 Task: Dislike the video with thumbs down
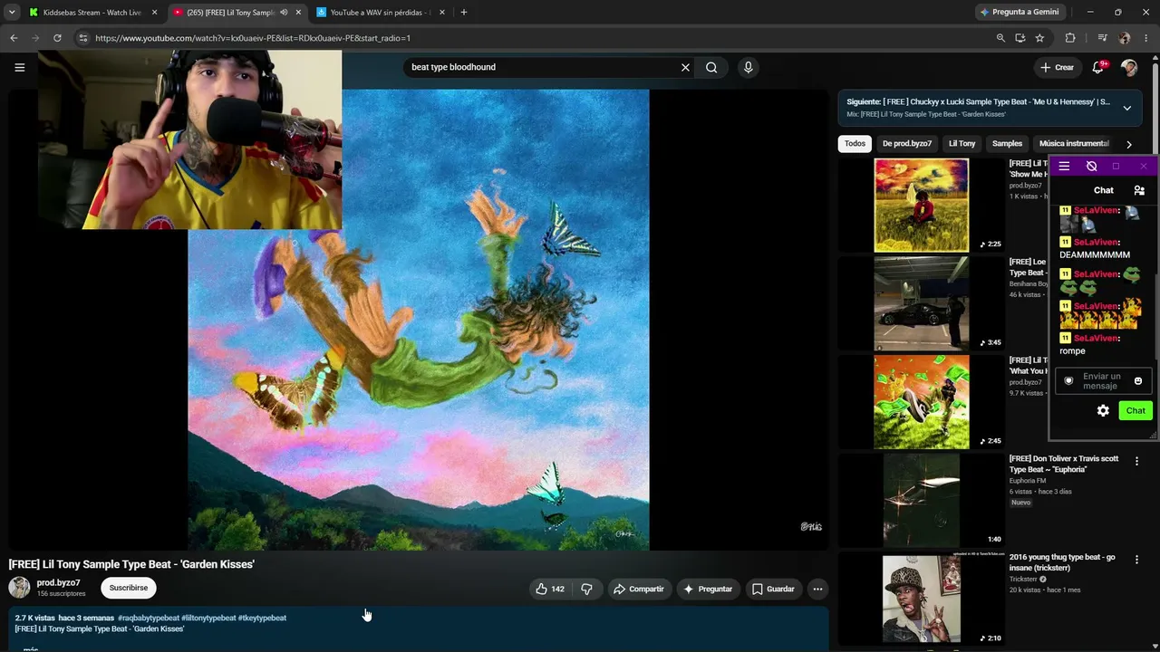(586, 589)
